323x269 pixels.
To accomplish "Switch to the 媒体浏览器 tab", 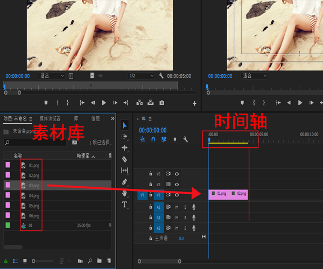I will click(x=51, y=118).
